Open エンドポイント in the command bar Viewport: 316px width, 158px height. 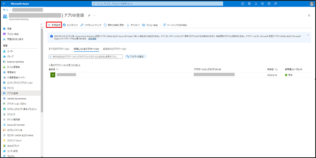70,25
